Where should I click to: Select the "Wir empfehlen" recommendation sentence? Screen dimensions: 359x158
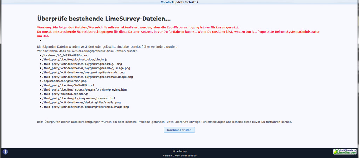pos(87,51)
